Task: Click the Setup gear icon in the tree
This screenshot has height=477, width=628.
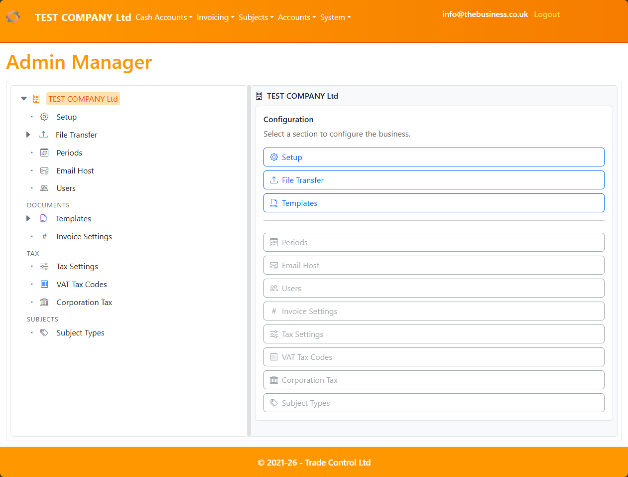Action: [x=44, y=117]
